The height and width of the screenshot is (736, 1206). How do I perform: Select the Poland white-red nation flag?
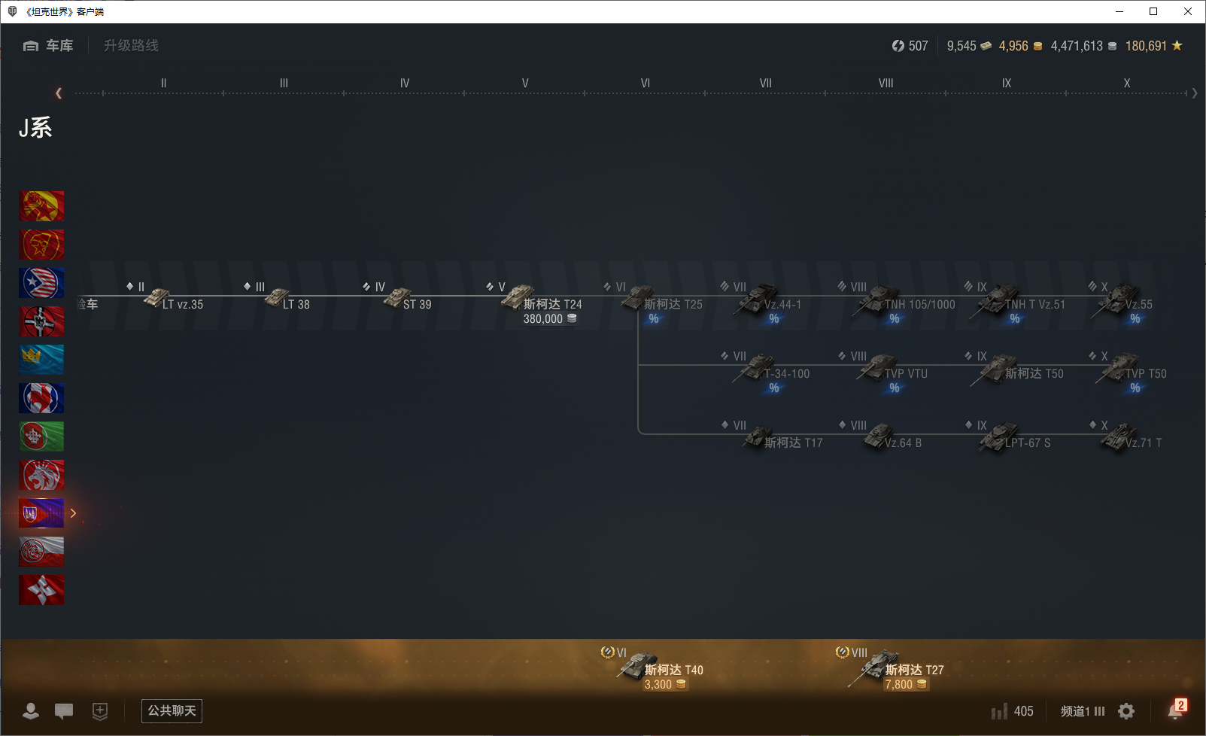coord(41,552)
